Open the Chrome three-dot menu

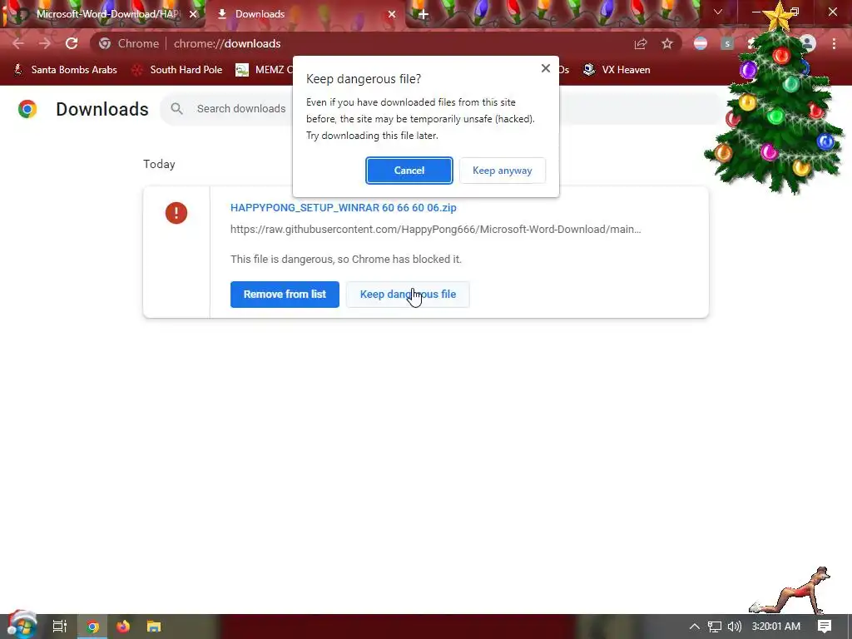834,43
